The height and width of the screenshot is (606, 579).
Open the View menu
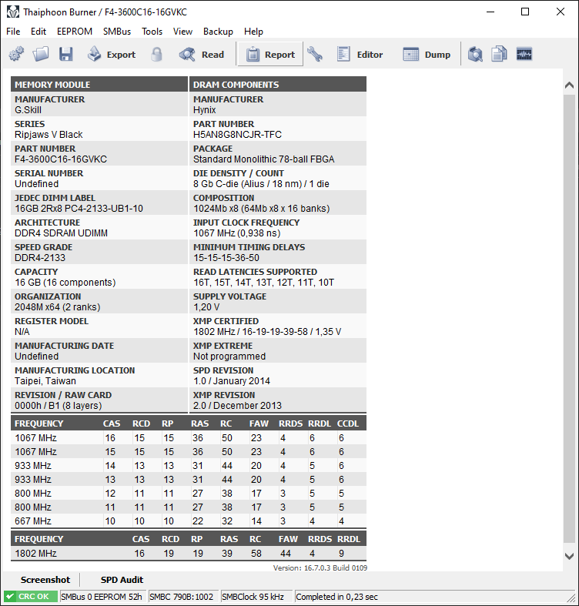click(x=182, y=32)
